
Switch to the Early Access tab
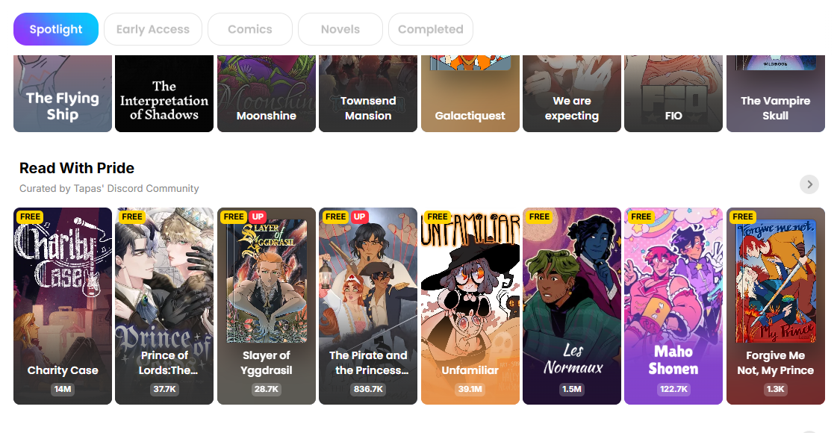152,29
